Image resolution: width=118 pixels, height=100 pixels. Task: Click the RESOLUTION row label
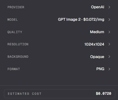click(x=18, y=44)
